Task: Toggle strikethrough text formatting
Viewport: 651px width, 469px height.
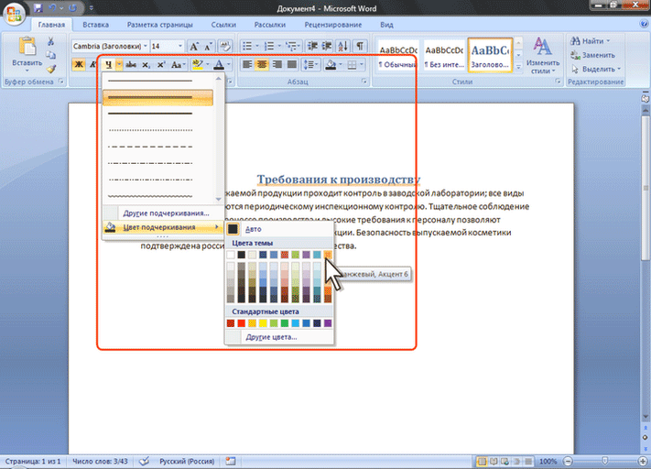Action: click(x=129, y=64)
